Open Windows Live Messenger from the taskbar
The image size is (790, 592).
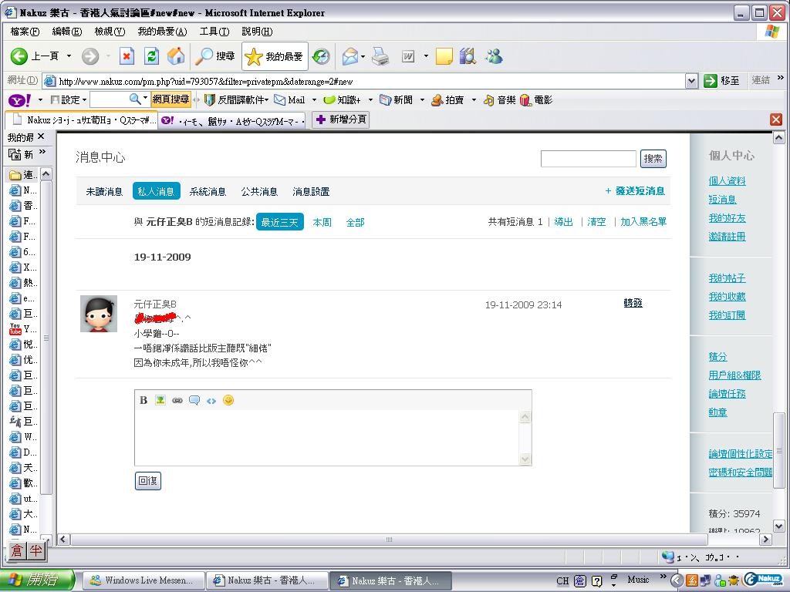[143, 580]
